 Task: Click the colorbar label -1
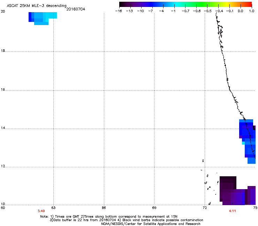(x=173, y=11)
